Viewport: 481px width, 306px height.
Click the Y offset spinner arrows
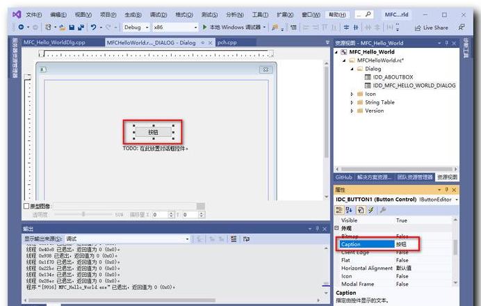tap(202, 214)
